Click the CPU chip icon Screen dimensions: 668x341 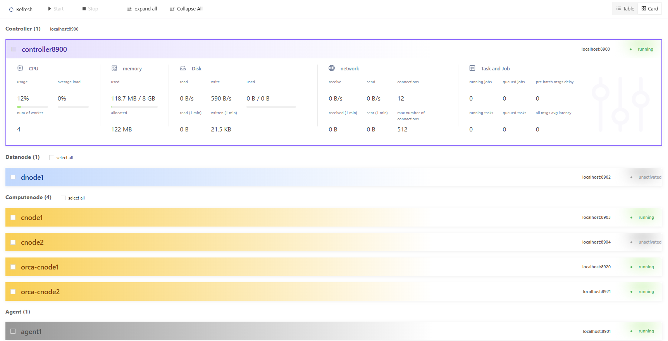coord(20,68)
